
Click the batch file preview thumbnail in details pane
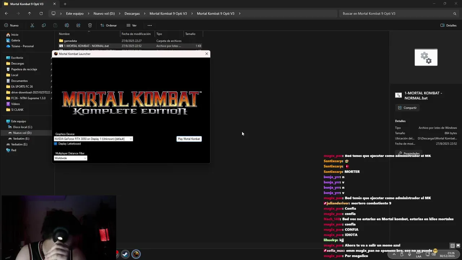[x=426, y=57]
